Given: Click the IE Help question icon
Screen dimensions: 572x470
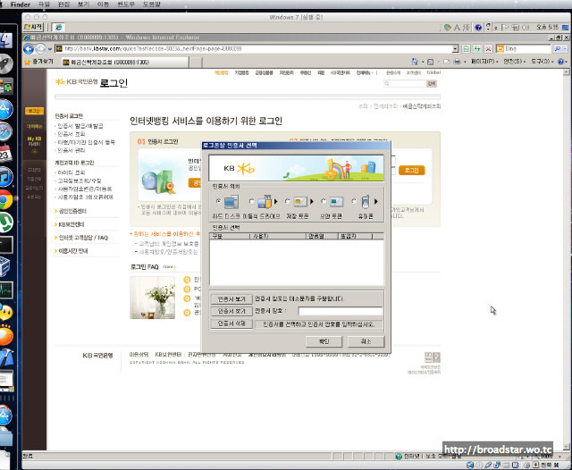Looking at the screenshot, I should (x=561, y=62).
